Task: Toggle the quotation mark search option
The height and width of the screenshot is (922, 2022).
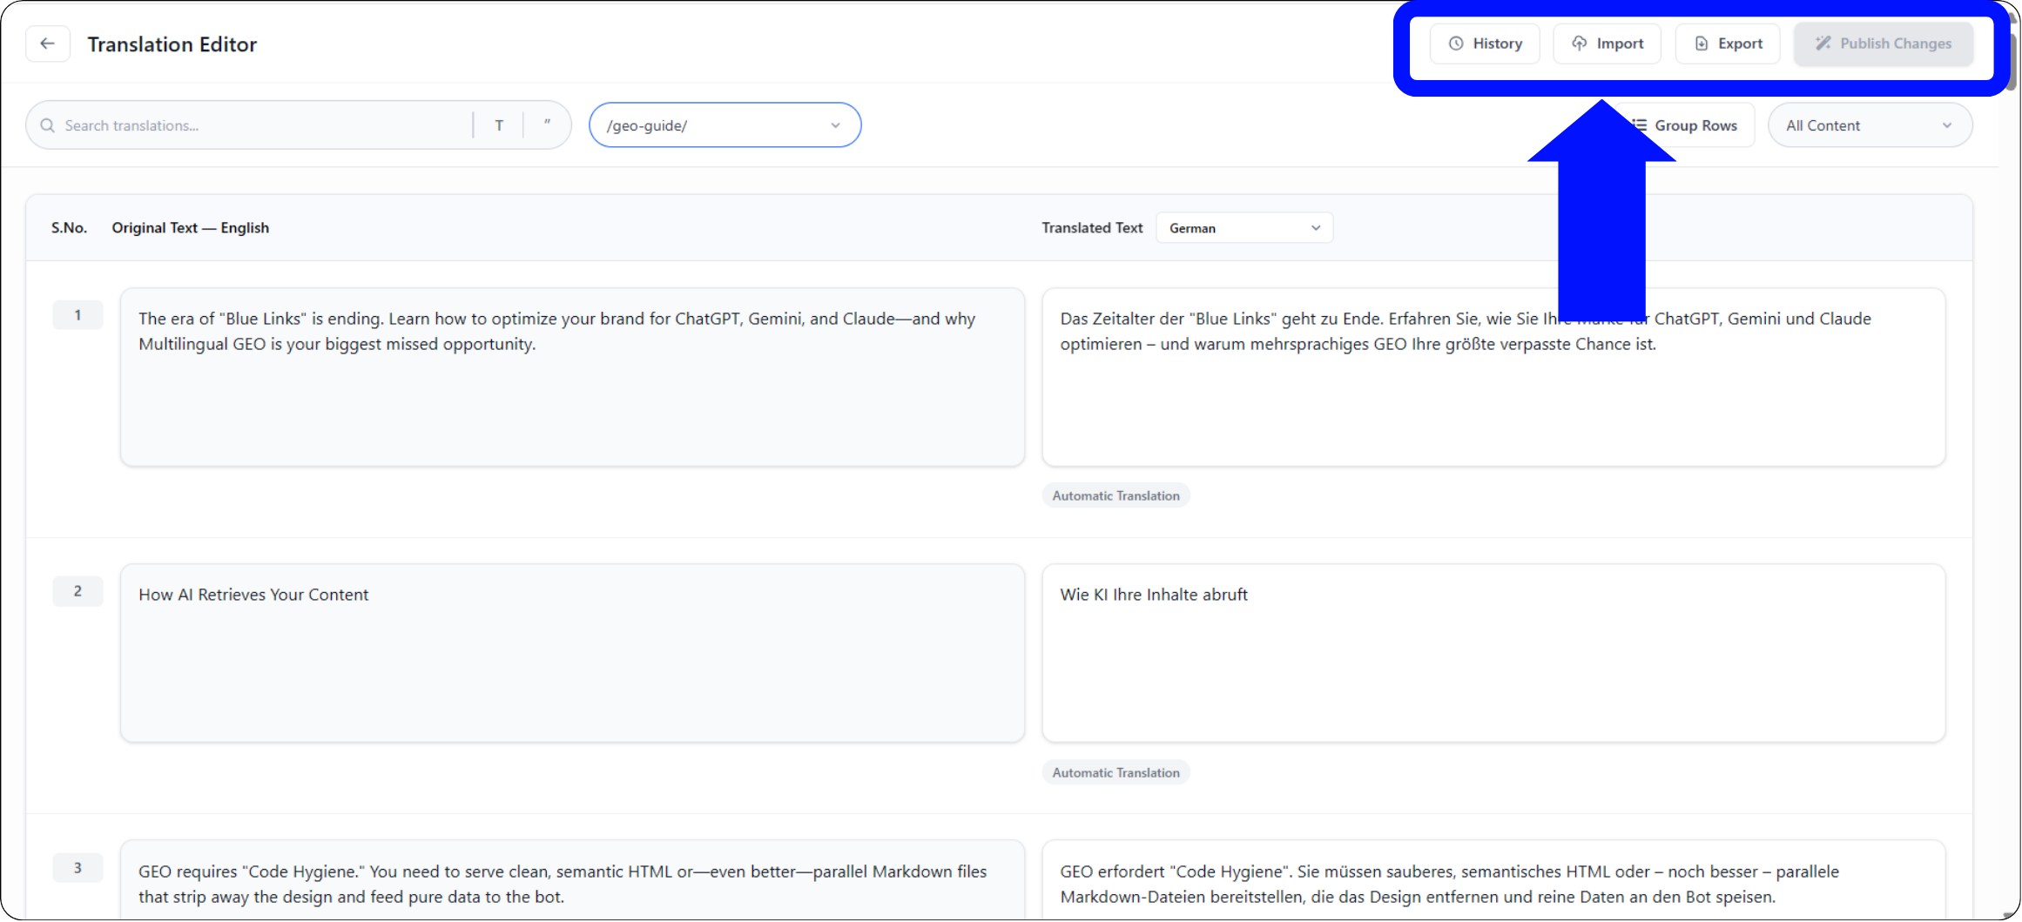Action: point(547,125)
